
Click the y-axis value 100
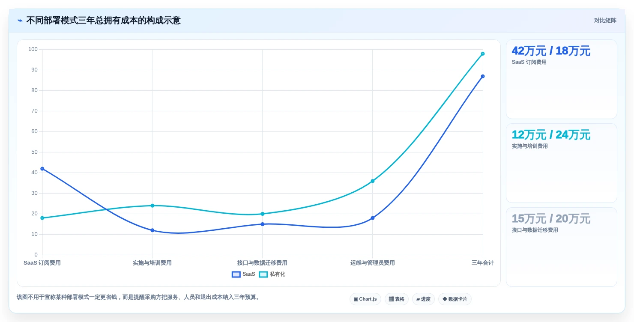(33, 49)
